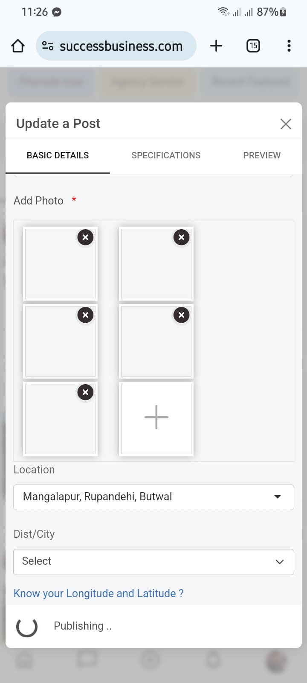The width and height of the screenshot is (307, 683).
Task: Select the Basic Details tab
Action: click(x=58, y=155)
